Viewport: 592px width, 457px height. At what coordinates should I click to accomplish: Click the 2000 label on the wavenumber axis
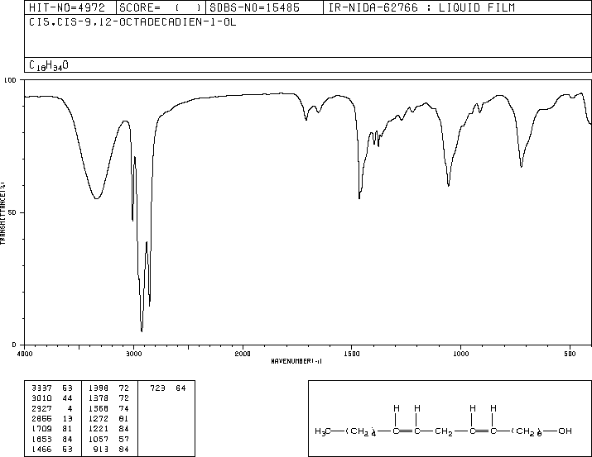243,354
